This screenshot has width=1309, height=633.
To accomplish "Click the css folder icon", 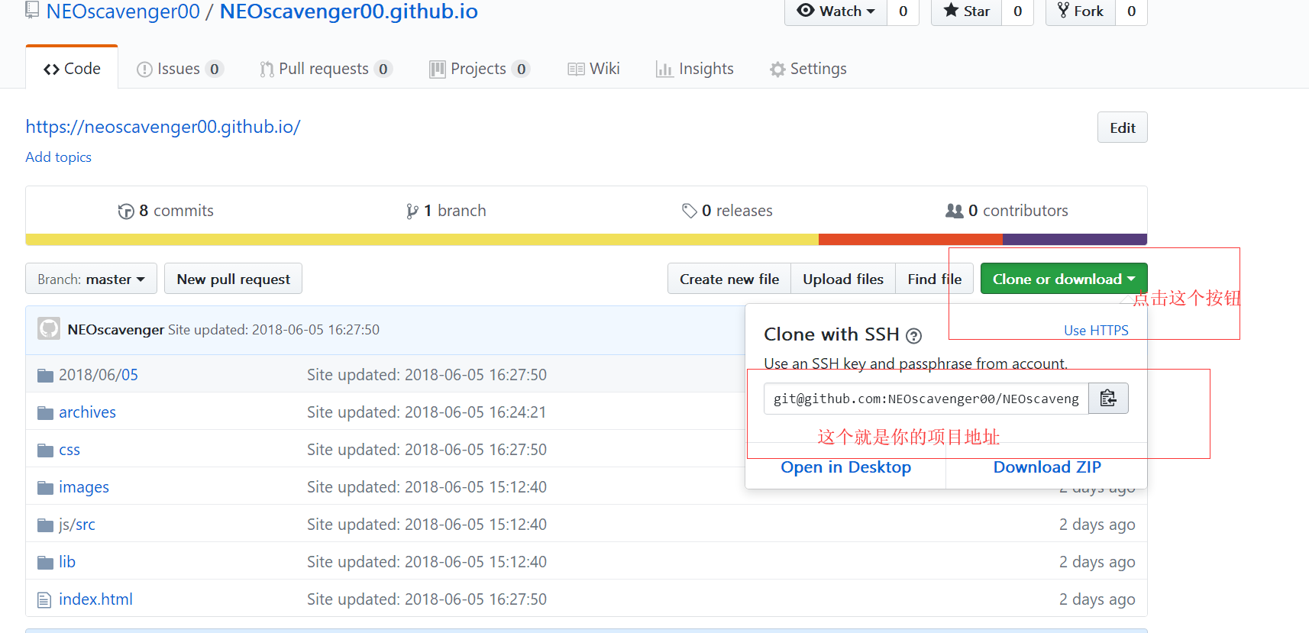I will click(x=46, y=450).
